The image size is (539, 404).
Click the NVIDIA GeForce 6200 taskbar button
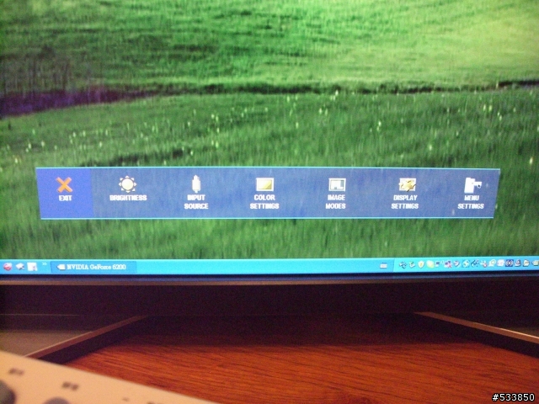[93, 267]
